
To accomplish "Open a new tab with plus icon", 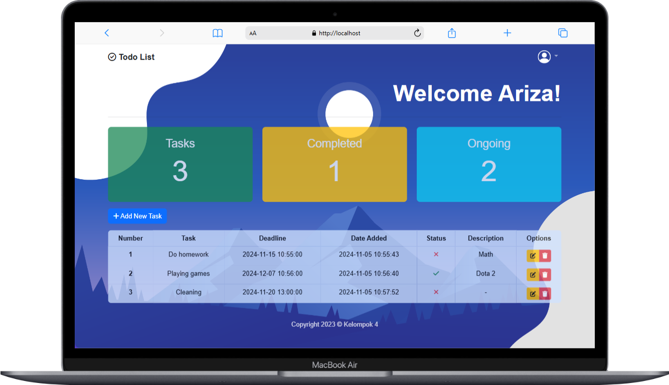I will click(507, 33).
